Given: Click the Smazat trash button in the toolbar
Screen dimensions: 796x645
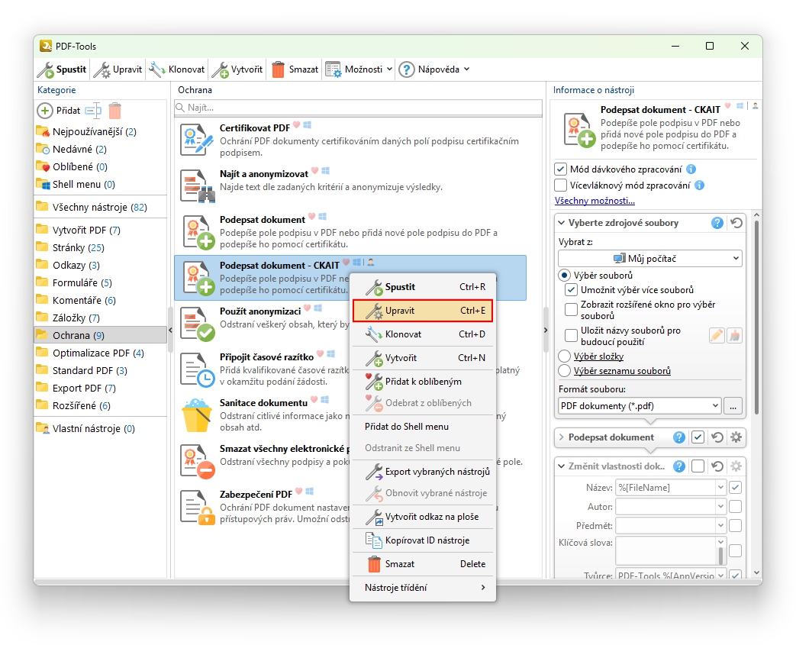Looking at the screenshot, I should pyautogui.click(x=295, y=69).
